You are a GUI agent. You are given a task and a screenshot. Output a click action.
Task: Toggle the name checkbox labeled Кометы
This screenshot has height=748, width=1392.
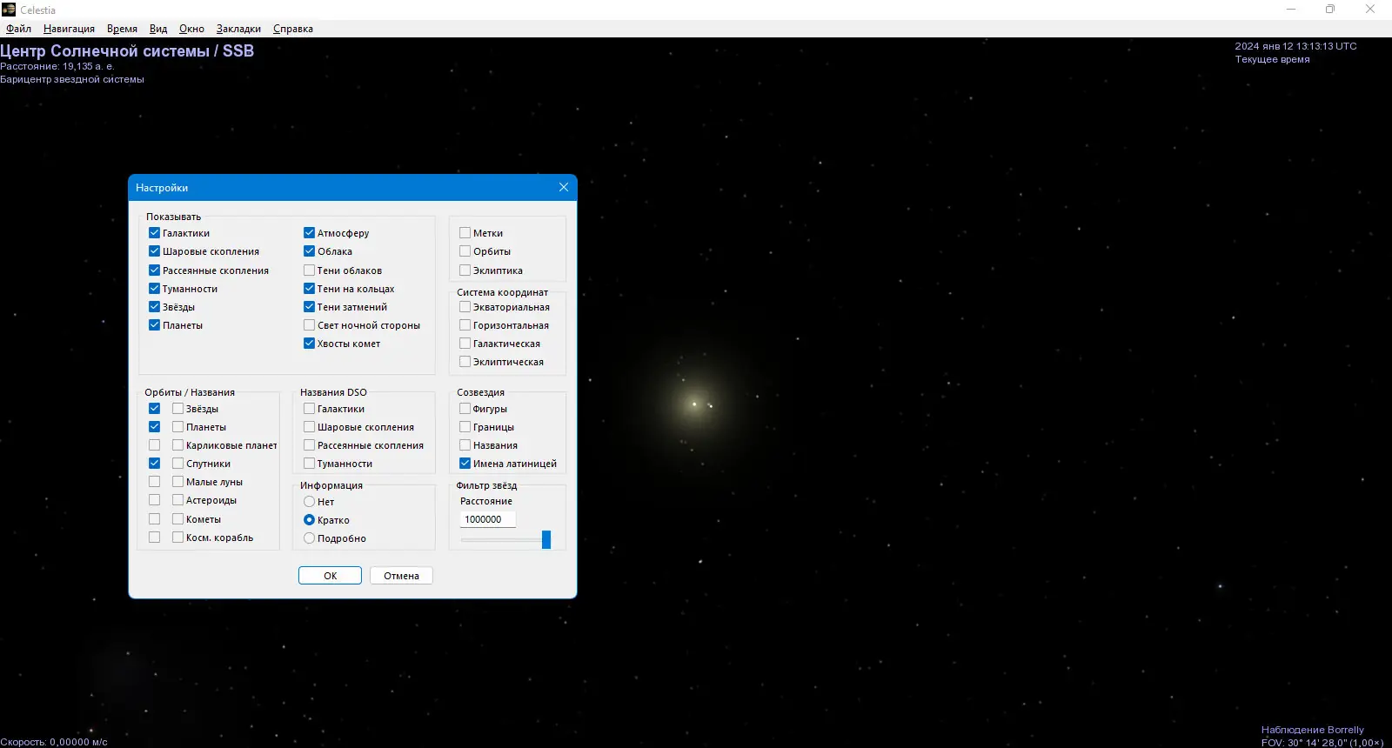[177, 519]
